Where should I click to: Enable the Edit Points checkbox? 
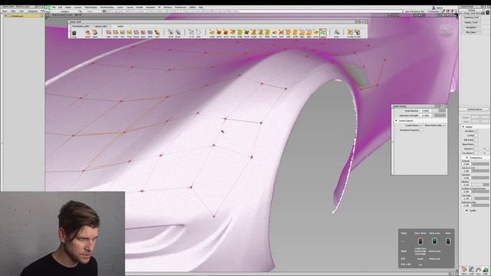pyautogui.click(x=476, y=140)
